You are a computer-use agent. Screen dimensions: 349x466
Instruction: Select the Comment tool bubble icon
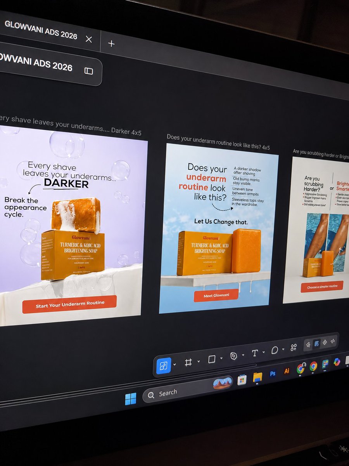tap(275, 350)
